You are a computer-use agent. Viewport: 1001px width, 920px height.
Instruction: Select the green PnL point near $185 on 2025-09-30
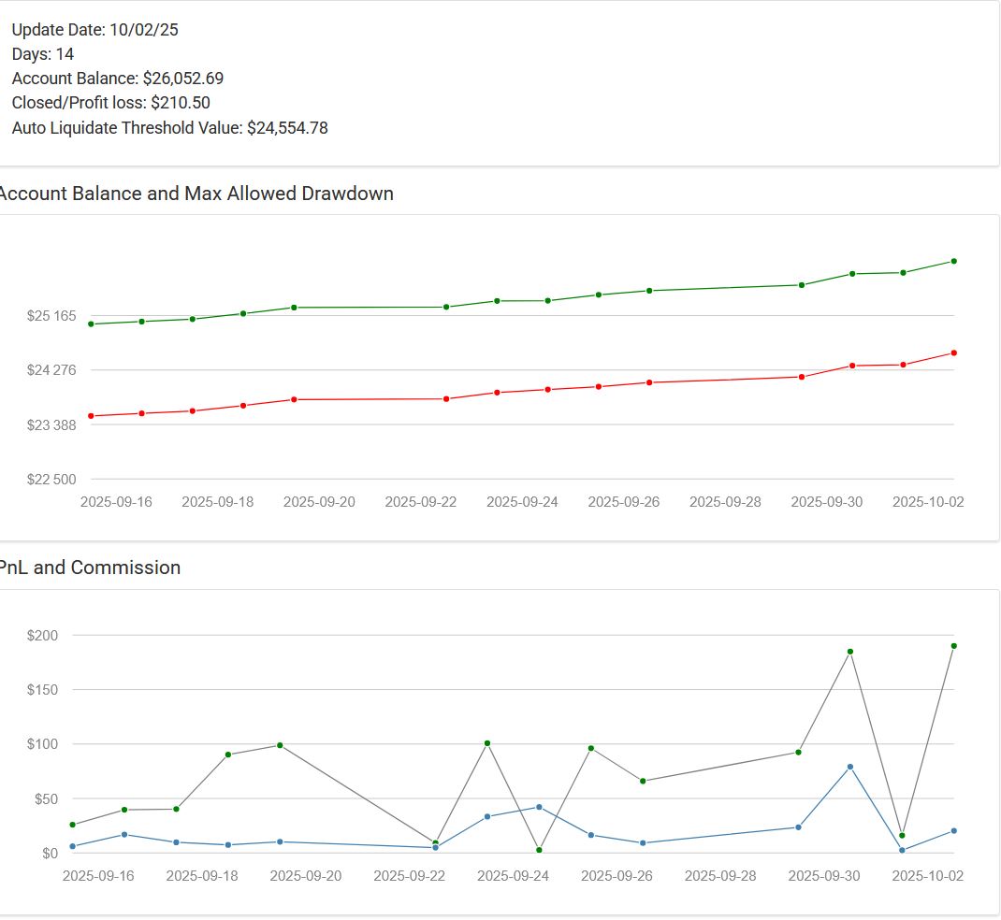[850, 652]
